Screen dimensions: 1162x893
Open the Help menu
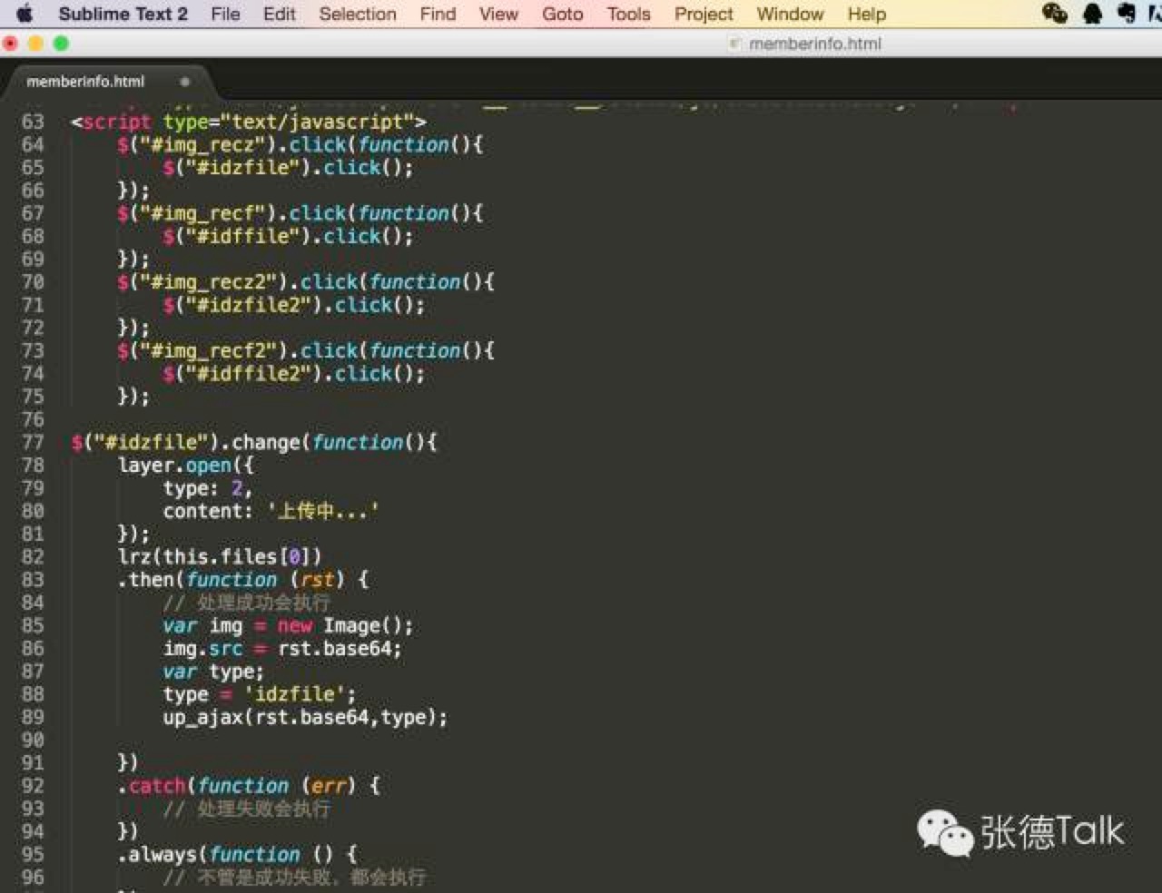pos(866,14)
